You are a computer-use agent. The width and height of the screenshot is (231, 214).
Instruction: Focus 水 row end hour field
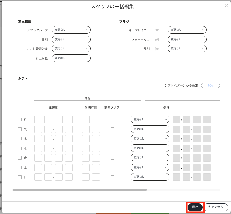(x=59, y=139)
